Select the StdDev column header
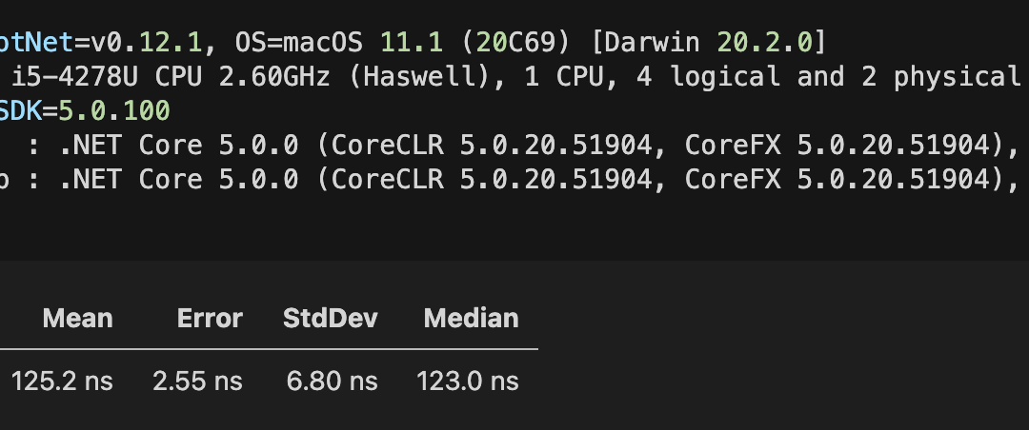 pyautogui.click(x=331, y=318)
